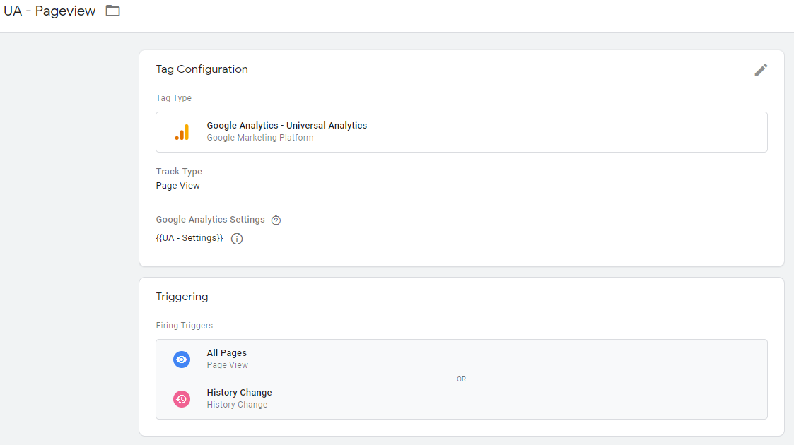
Task: Click the pencil edit icon in Tag Configuration
Action: point(761,70)
